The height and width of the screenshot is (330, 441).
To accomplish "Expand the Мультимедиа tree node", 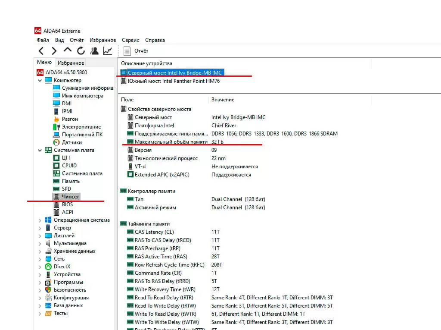I will pos(40,243).
